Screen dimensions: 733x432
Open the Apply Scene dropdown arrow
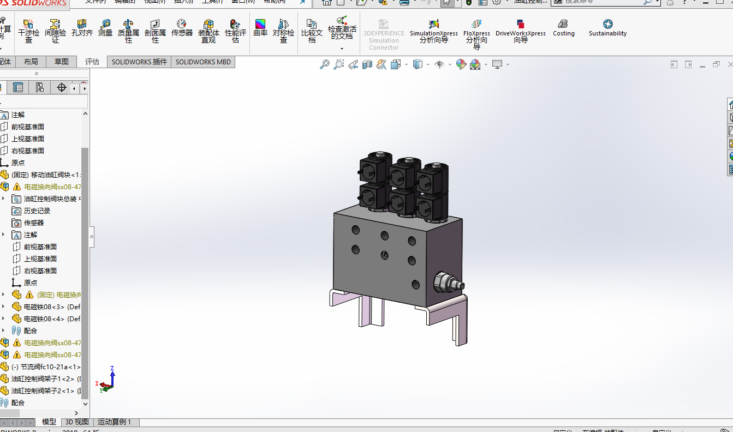[486, 65]
